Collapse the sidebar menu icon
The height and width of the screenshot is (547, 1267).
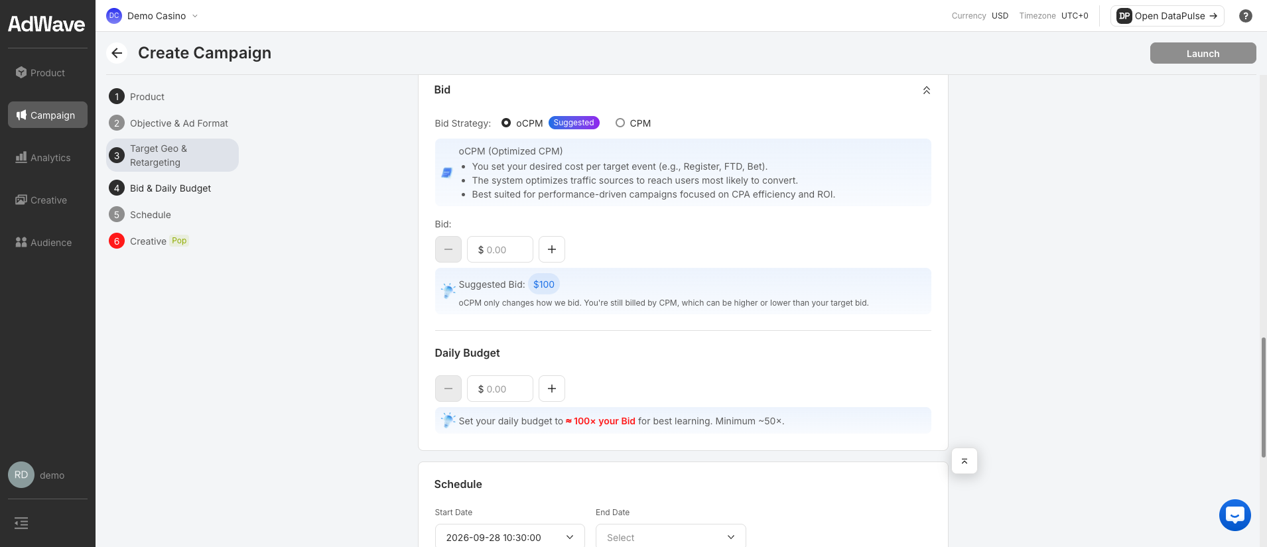click(x=21, y=523)
